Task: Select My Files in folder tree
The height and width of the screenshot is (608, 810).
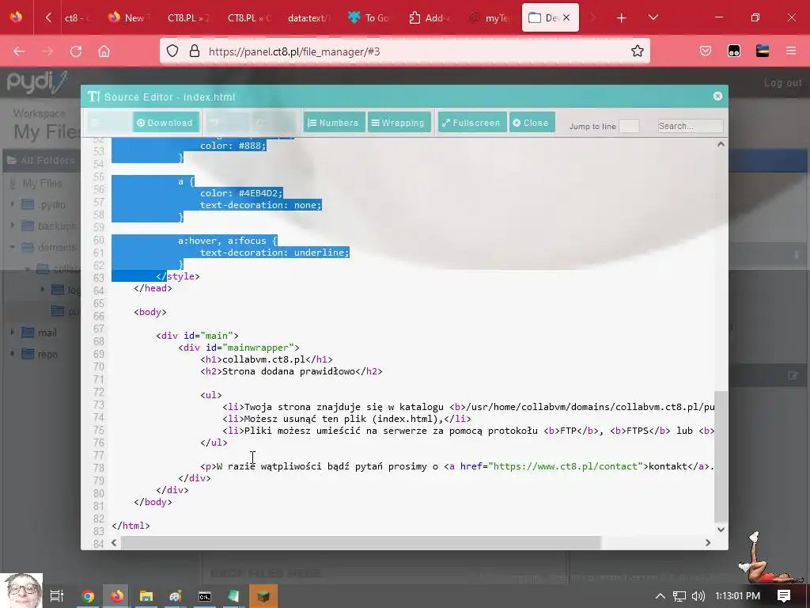Action: (42, 183)
